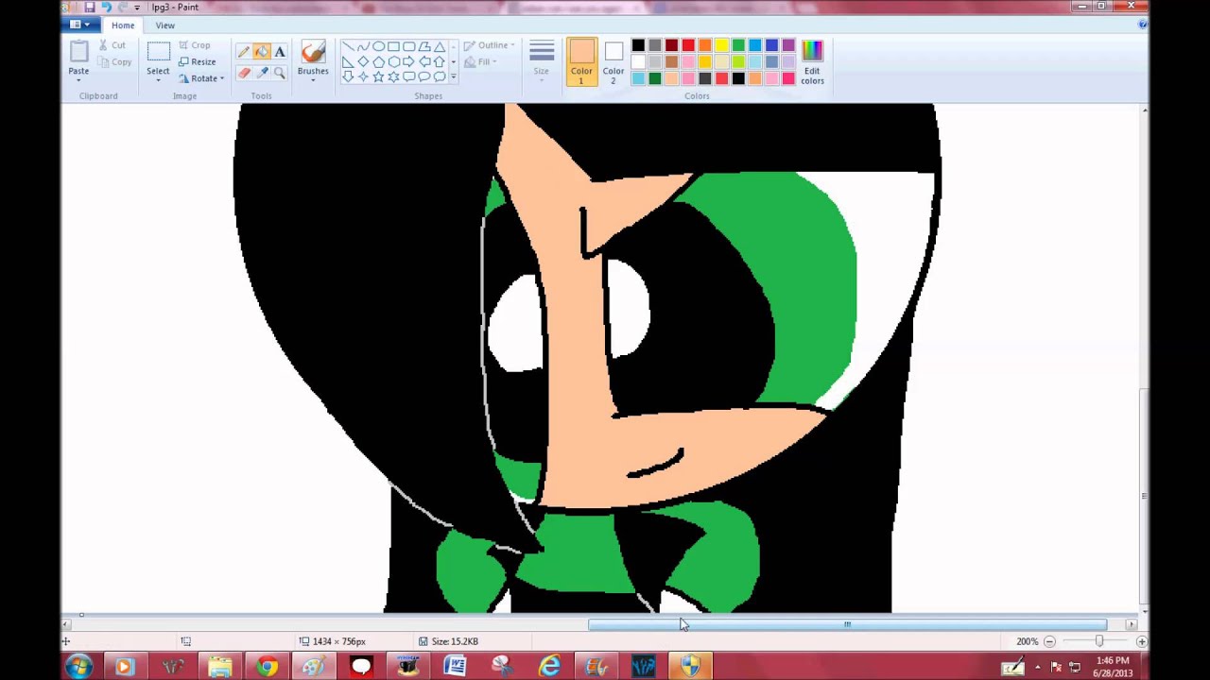
Task: Pick the yellow color swatch
Action: (721, 45)
